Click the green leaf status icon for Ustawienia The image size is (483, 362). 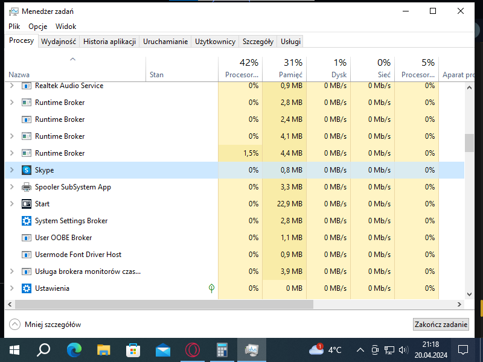click(212, 288)
